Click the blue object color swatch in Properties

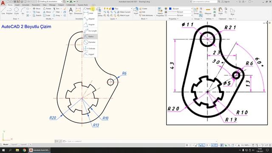pyautogui.click(x=170, y=8)
